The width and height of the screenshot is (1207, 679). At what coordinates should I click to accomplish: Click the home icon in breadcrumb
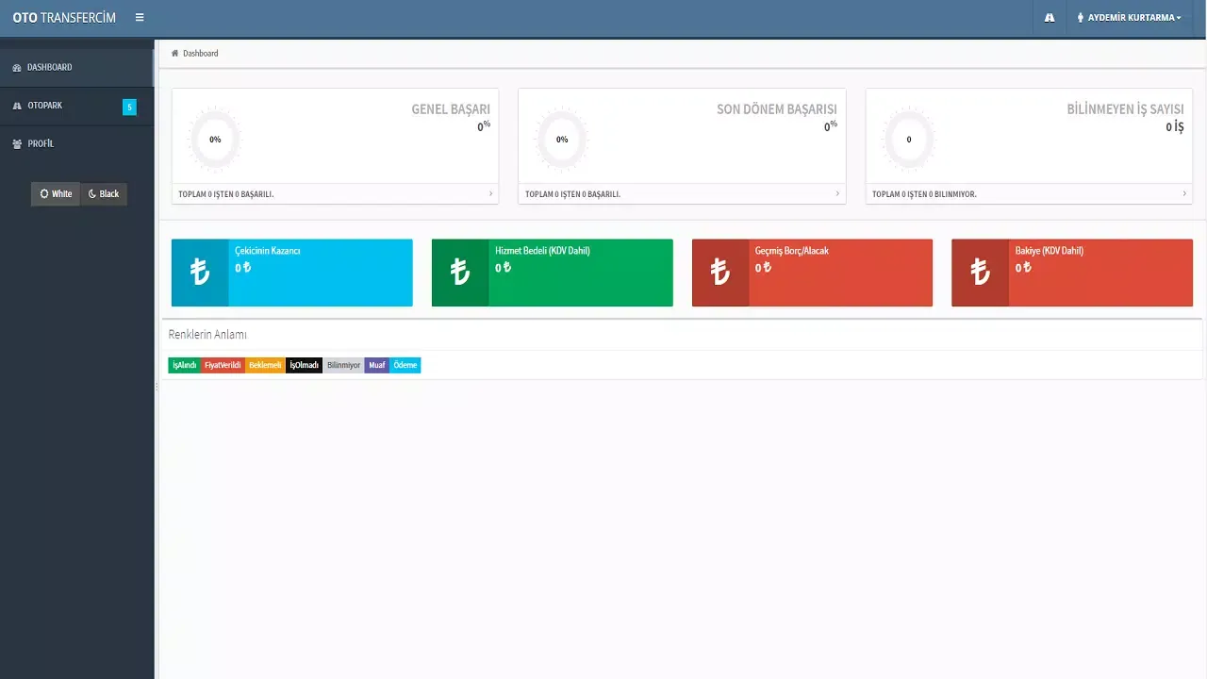point(174,53)
